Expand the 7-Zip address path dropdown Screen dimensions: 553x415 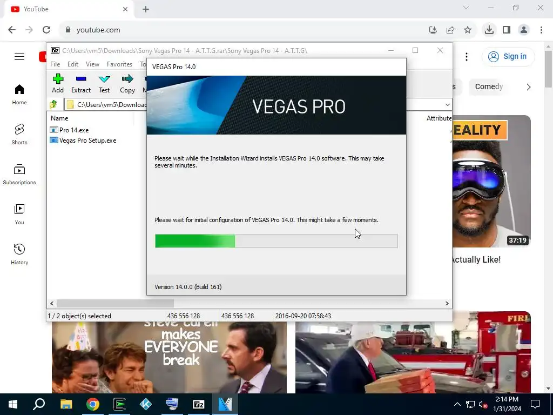pyautogui.click(x=448, y=104)
